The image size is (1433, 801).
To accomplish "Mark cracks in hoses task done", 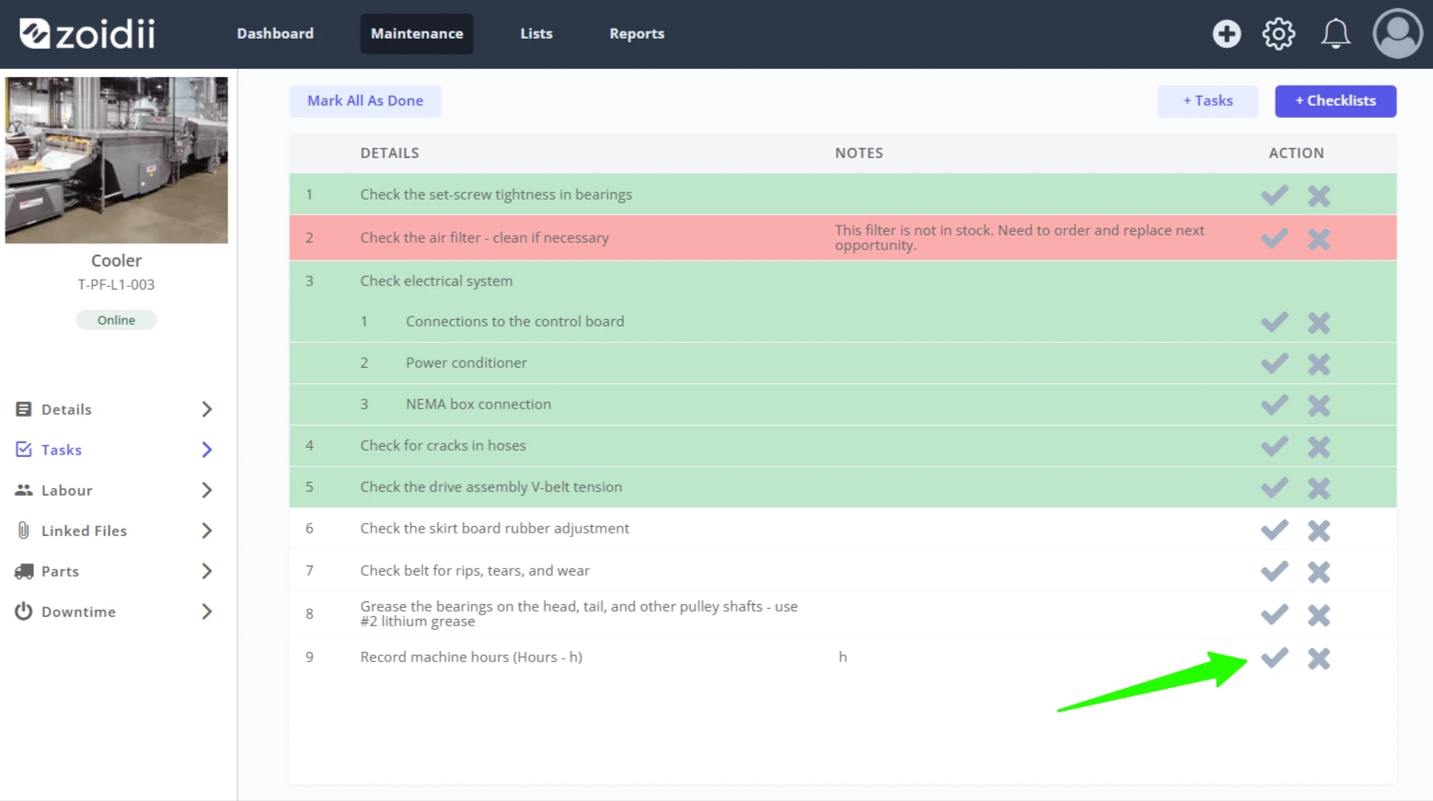I will tap(1275, 446).
